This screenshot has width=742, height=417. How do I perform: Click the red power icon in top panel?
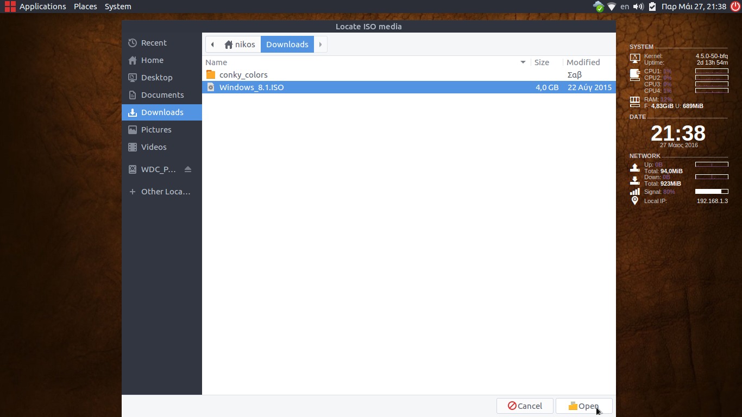(735, 7)
